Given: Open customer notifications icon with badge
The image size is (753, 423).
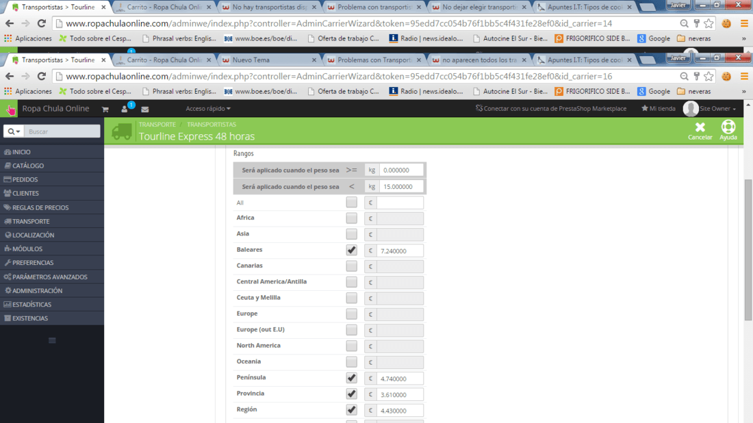Looking at the screenshot, I should (125, 109).
